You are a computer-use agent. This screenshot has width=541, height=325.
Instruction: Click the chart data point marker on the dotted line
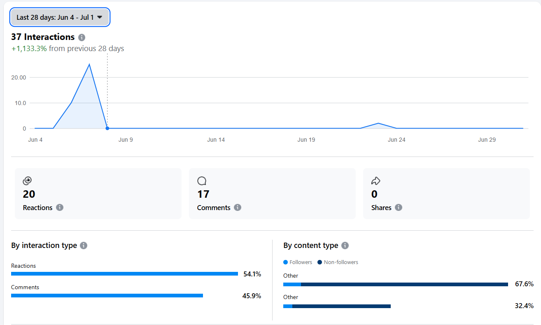(x=107, y=128)
